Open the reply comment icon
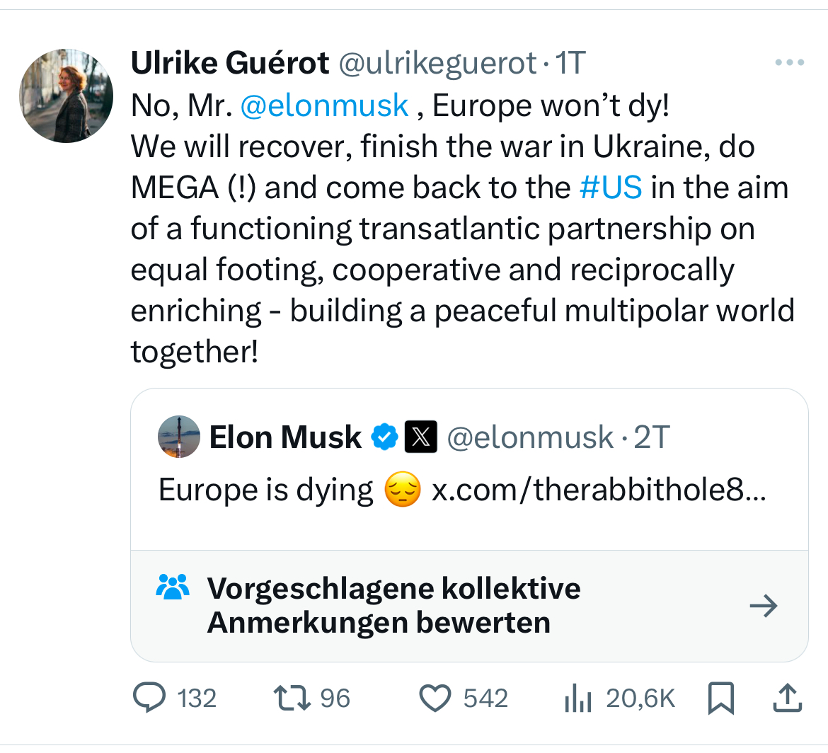The image size is (828, 753). point(149,699)
